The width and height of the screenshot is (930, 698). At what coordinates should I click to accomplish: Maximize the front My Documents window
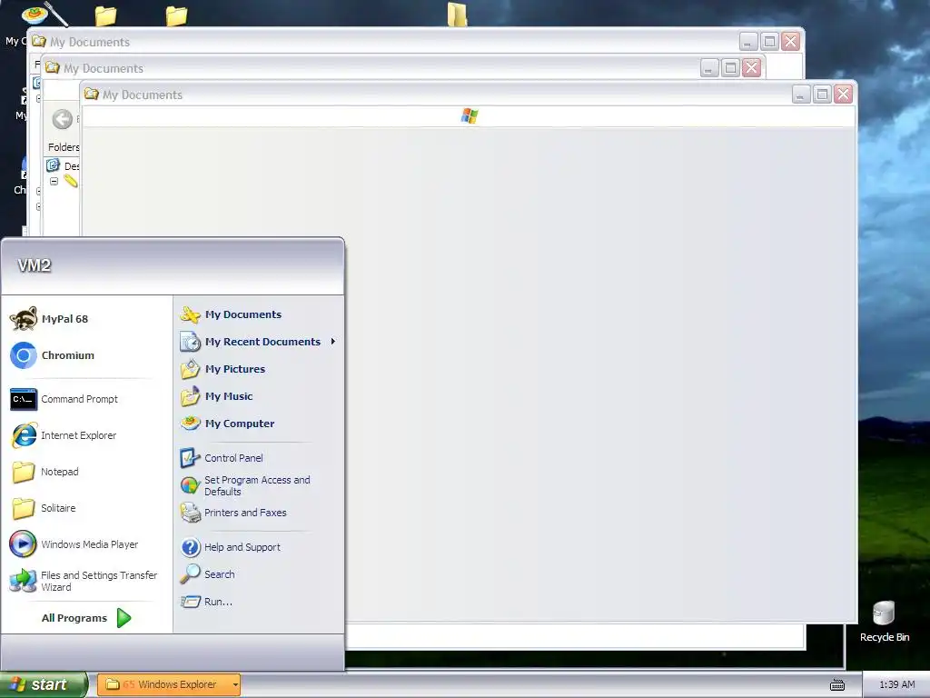click(x=822, y=94)
